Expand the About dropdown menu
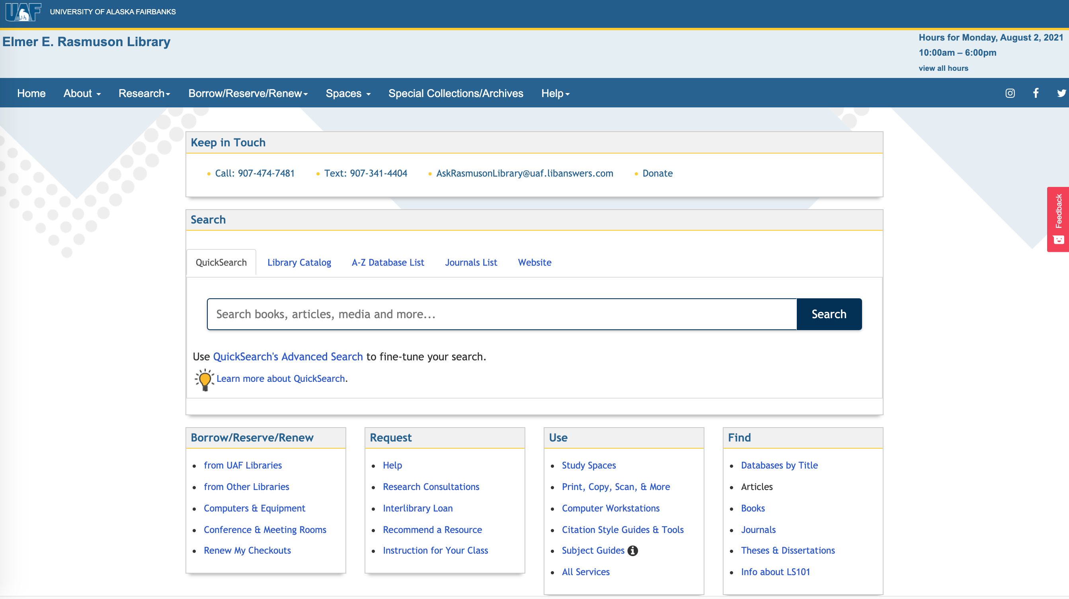This screenshot has width=1069, height=599. coord(82,93)
